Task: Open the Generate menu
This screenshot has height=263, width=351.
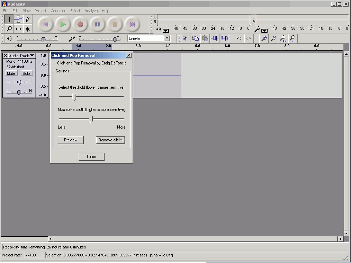Action: (58, 11)
